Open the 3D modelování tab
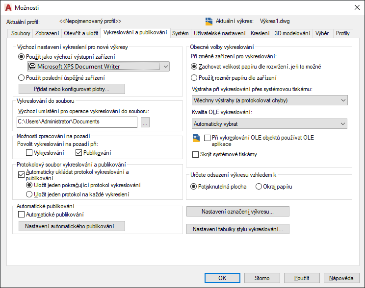Viewport: 365px width, 288px height. pyautogui.click(x=292, y=33)
